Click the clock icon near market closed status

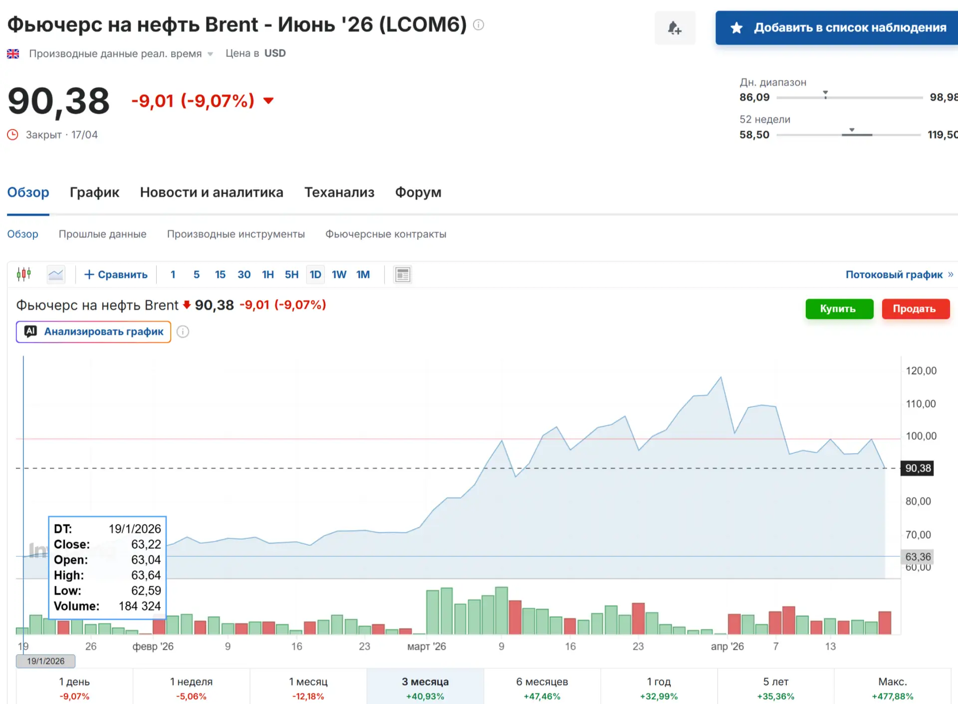pyautogui.click(x=12, y=135)
